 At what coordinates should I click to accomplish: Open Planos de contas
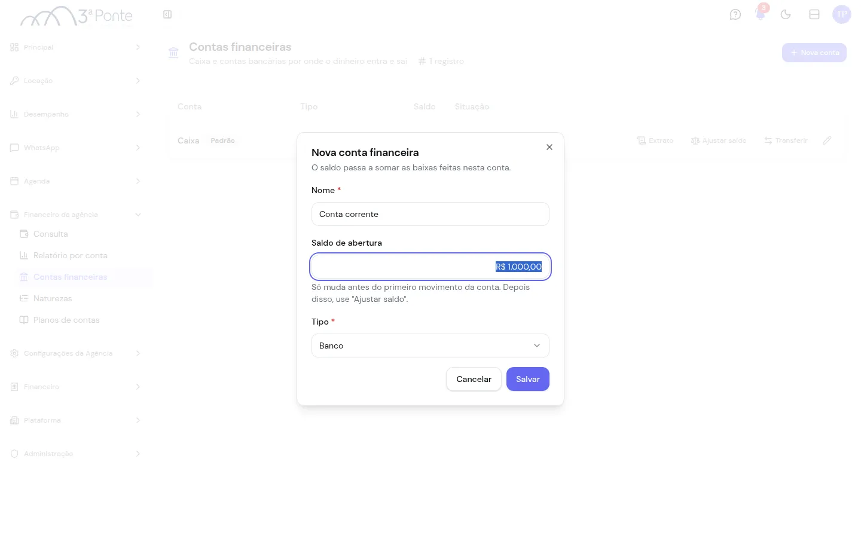84,320
